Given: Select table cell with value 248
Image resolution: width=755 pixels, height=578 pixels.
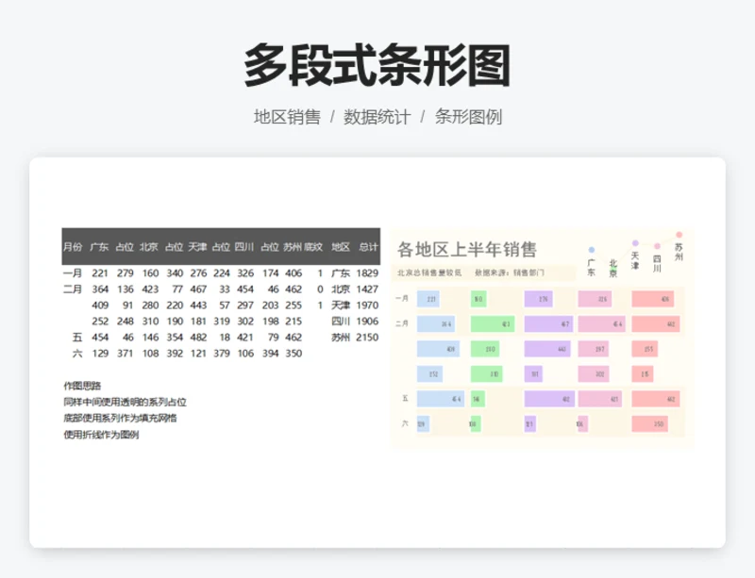Looking at the screenshot, I should [x=126, y=321].
